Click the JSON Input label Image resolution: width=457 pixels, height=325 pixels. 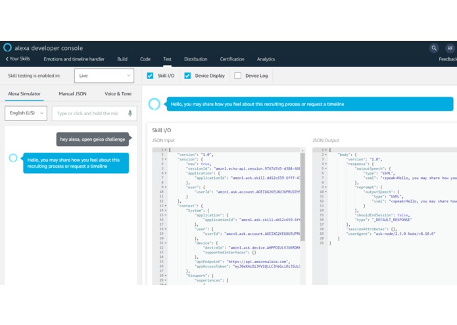coord(163,141)
